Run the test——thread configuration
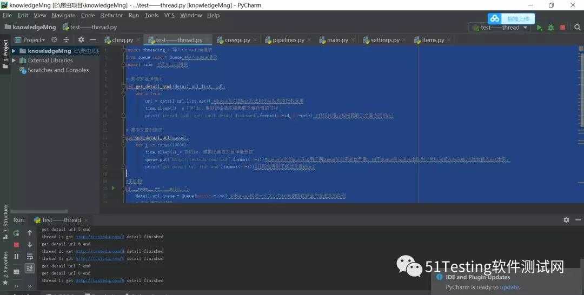Viewport: 584px width, 295px height. [x=539, y=28]
